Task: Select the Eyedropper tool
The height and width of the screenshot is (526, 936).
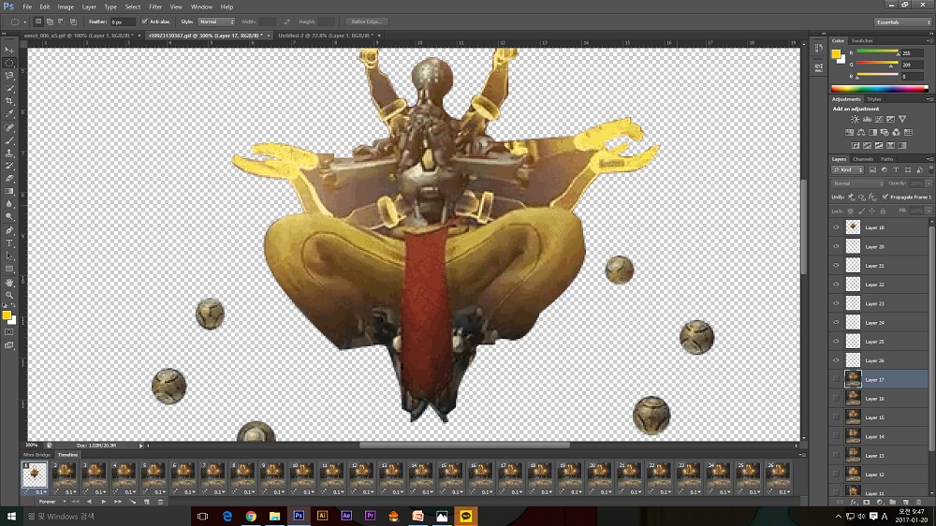Action: pos(9,114)
